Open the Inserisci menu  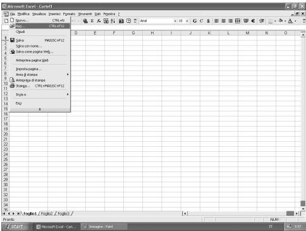pos(54,14)
